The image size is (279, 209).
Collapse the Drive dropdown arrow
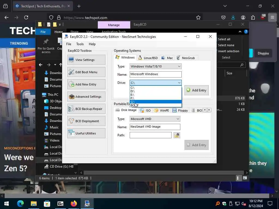pyautogui.click(x=179, y=83)
